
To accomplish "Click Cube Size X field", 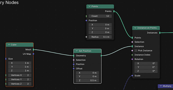I will [x=20, y=63].
